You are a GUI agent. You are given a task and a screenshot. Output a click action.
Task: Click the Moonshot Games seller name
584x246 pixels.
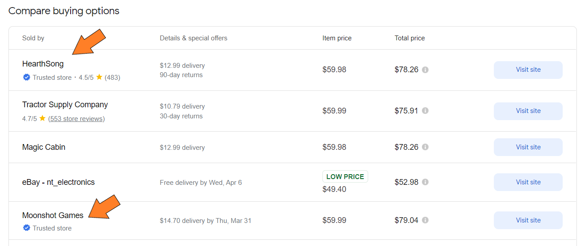pyautogui.click(x=53, y=215)
